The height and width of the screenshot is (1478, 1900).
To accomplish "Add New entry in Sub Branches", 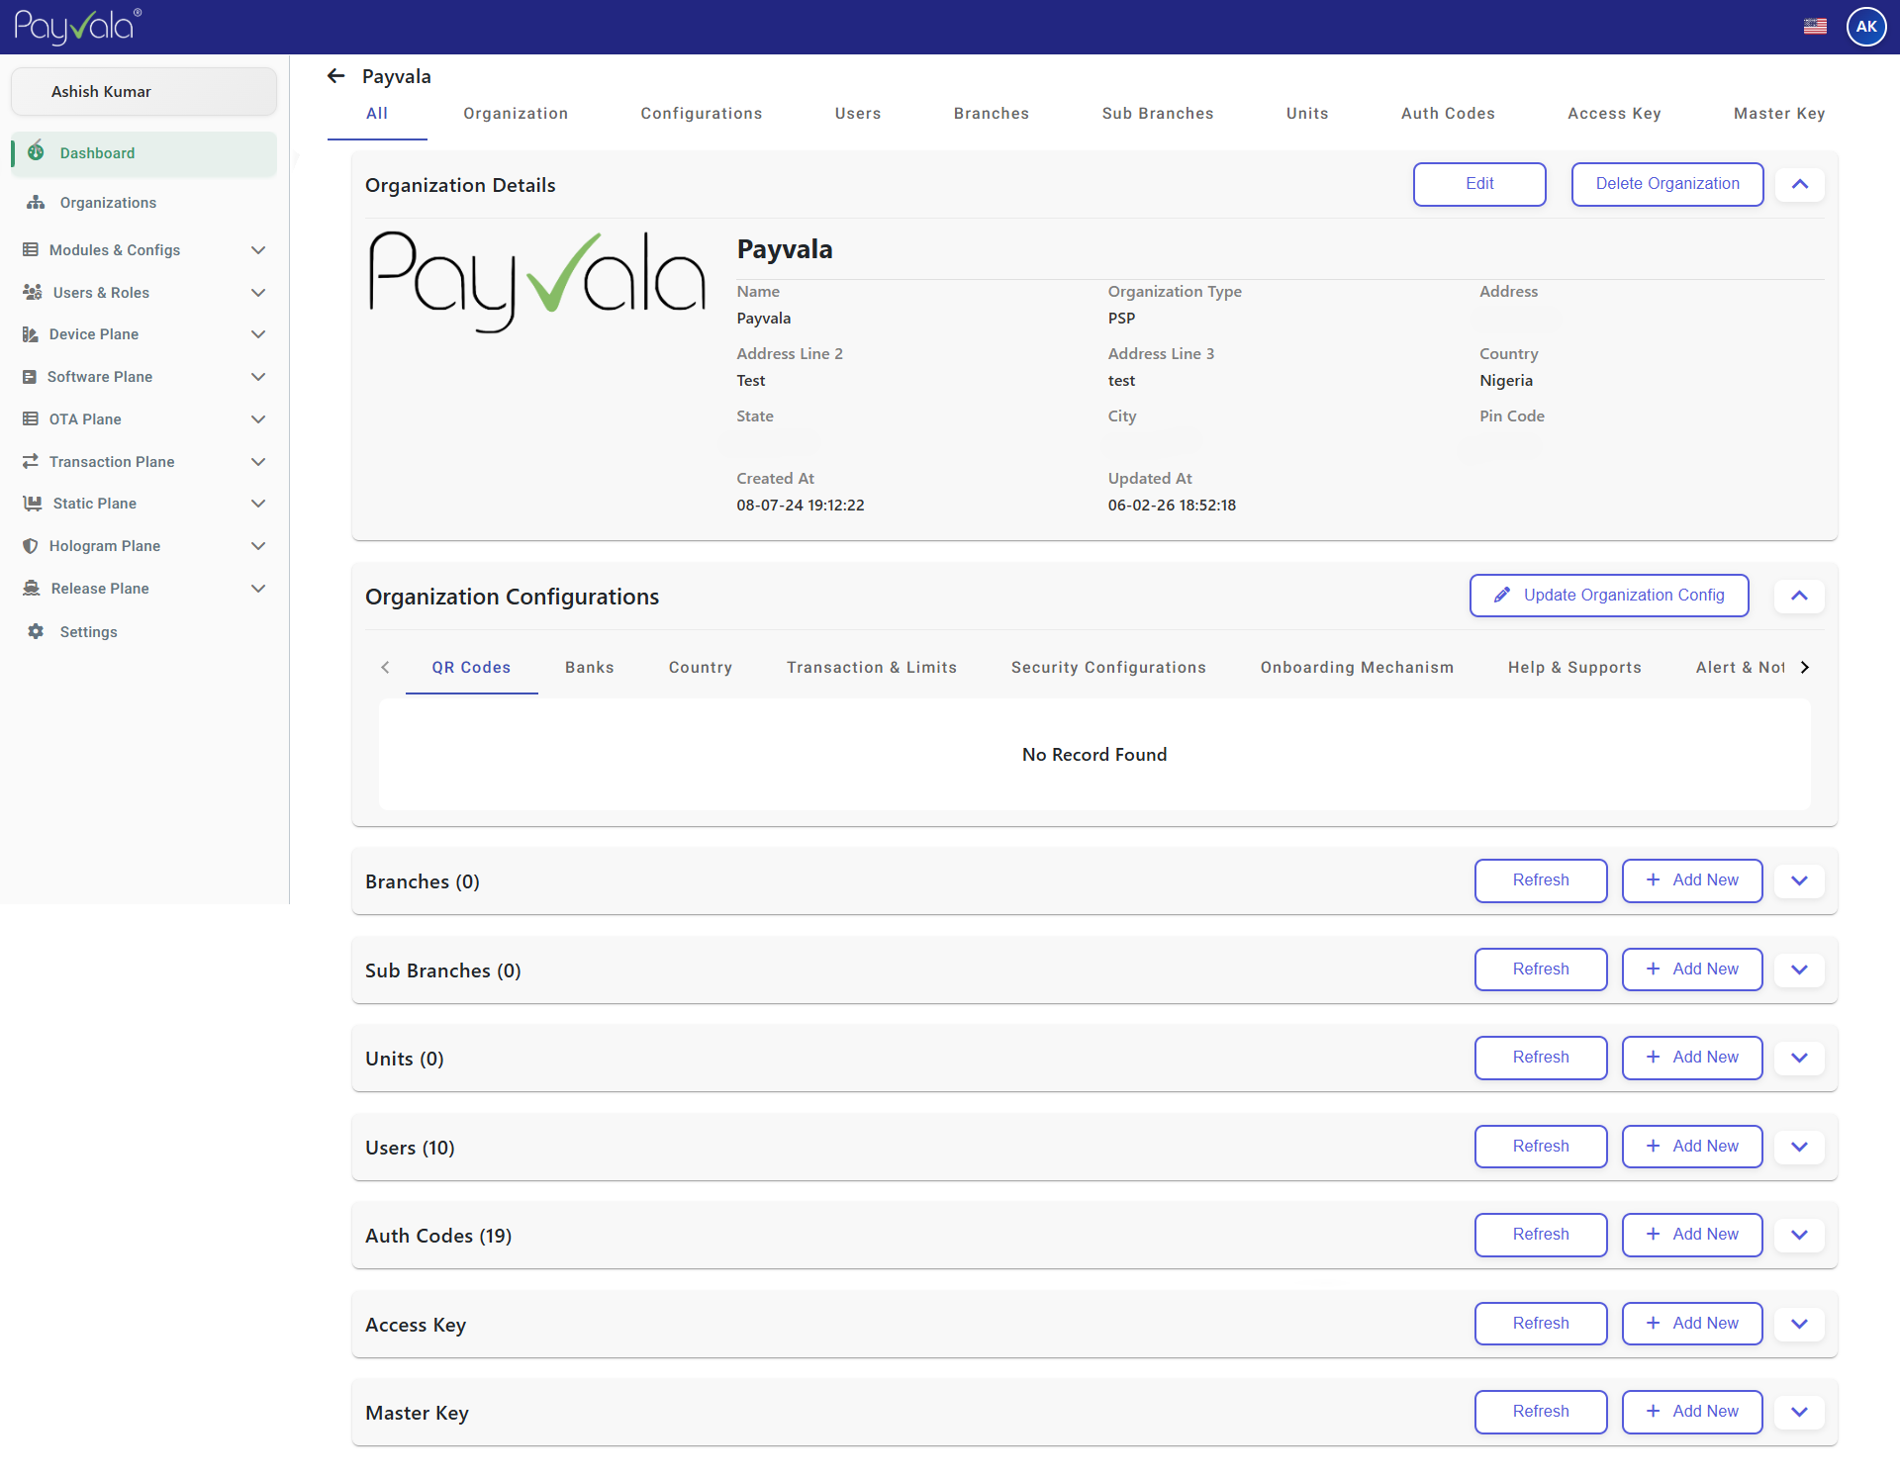I will point(1692,970).
